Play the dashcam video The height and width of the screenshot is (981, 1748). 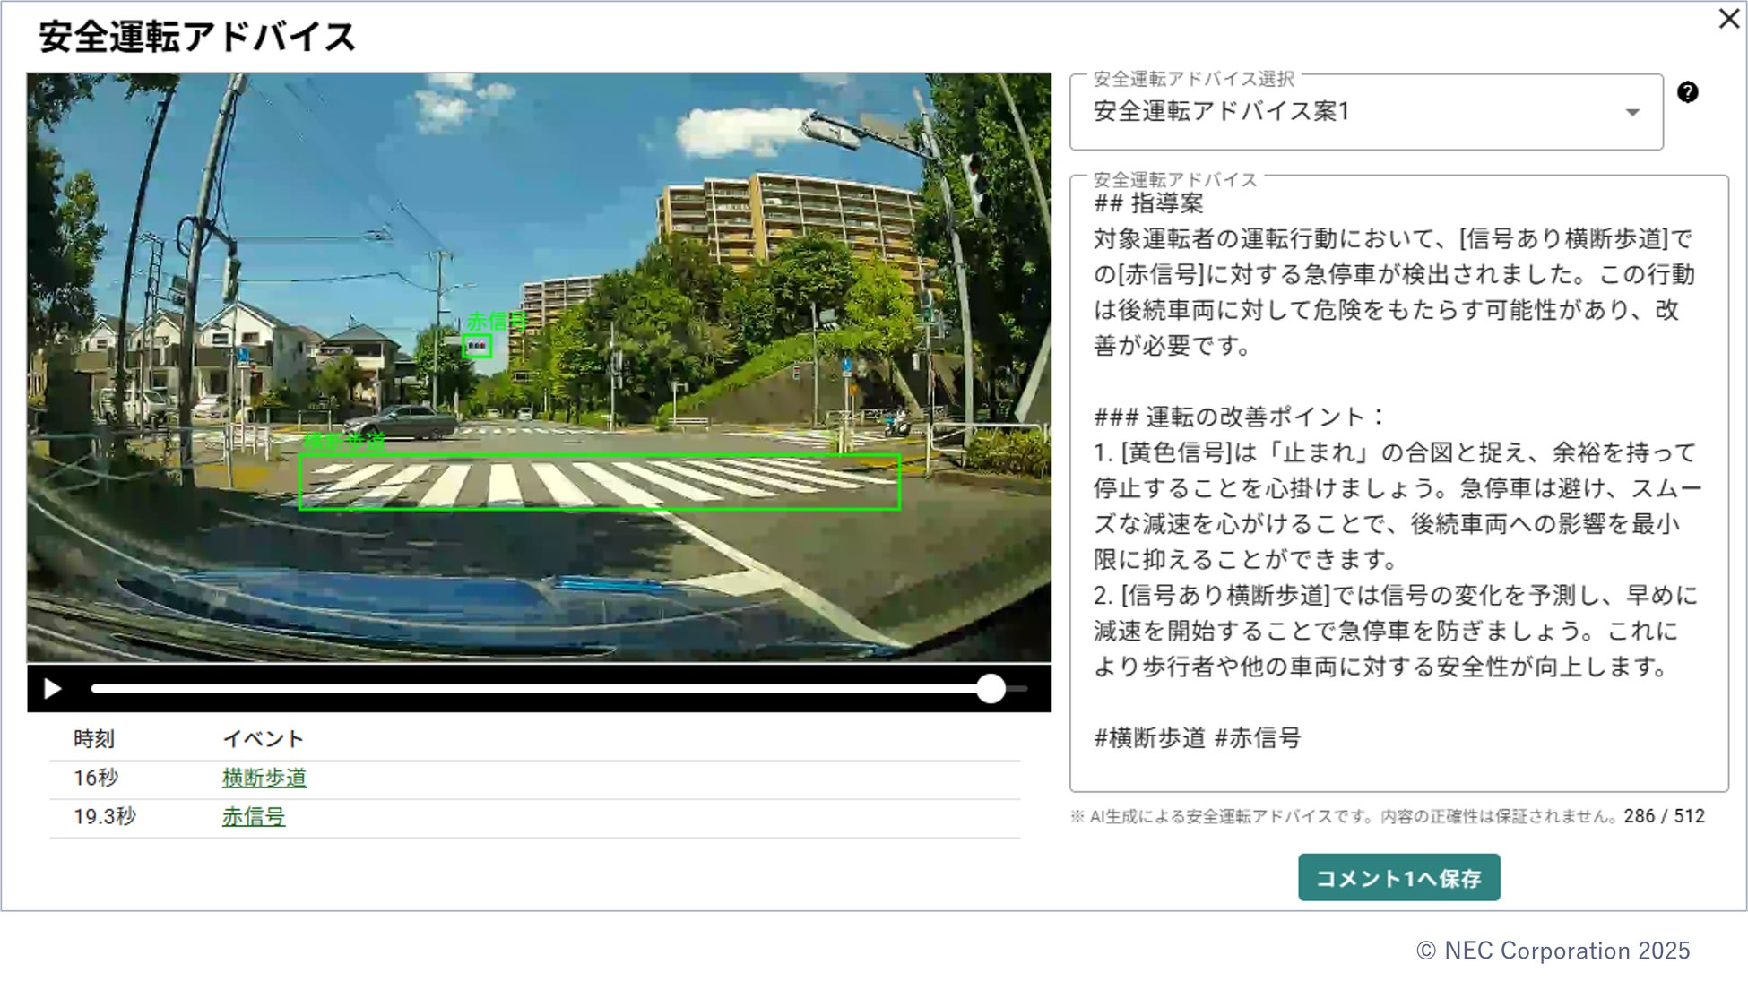click(52, 689)
